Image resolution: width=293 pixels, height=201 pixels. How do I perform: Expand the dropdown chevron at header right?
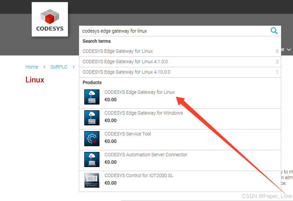(289, 50)
